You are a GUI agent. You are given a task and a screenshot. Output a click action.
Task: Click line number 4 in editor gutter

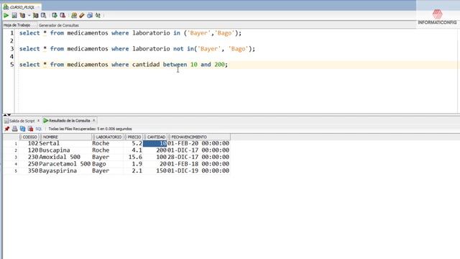point(11,56)
